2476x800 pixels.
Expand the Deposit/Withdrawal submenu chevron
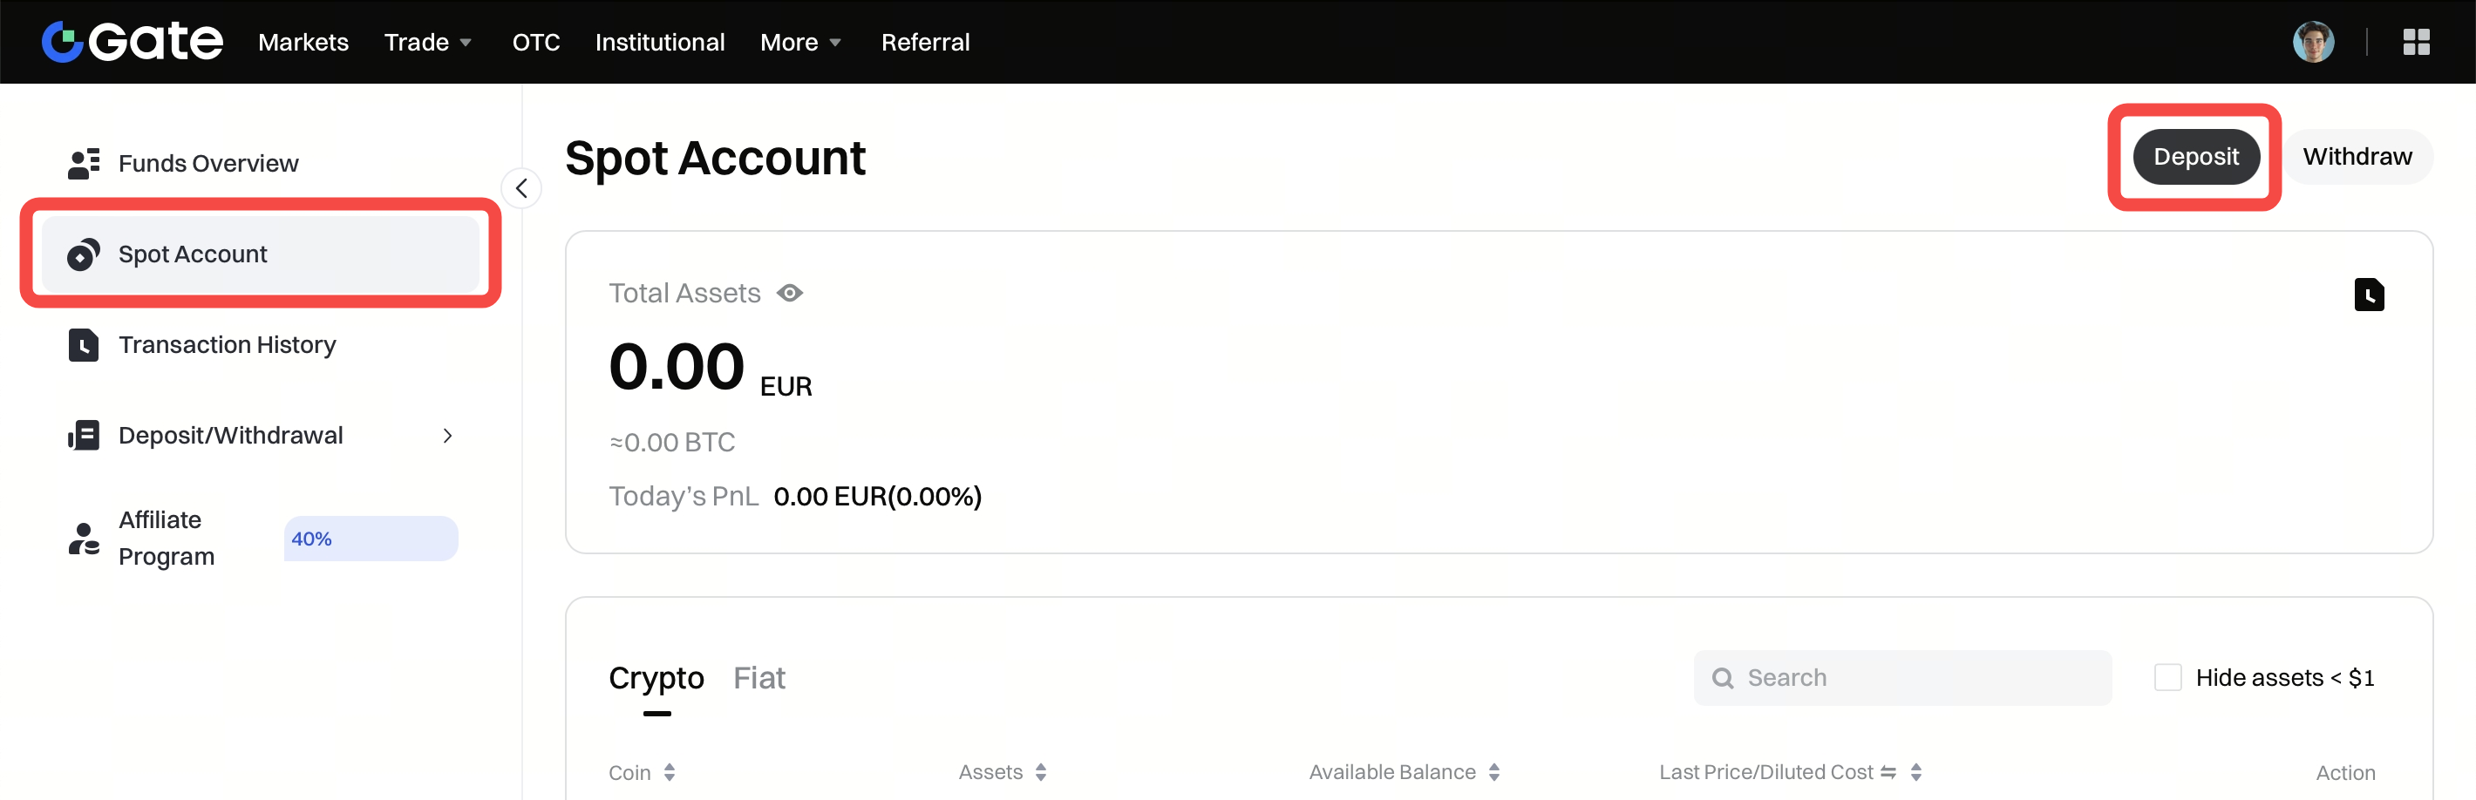coord(447,436)
